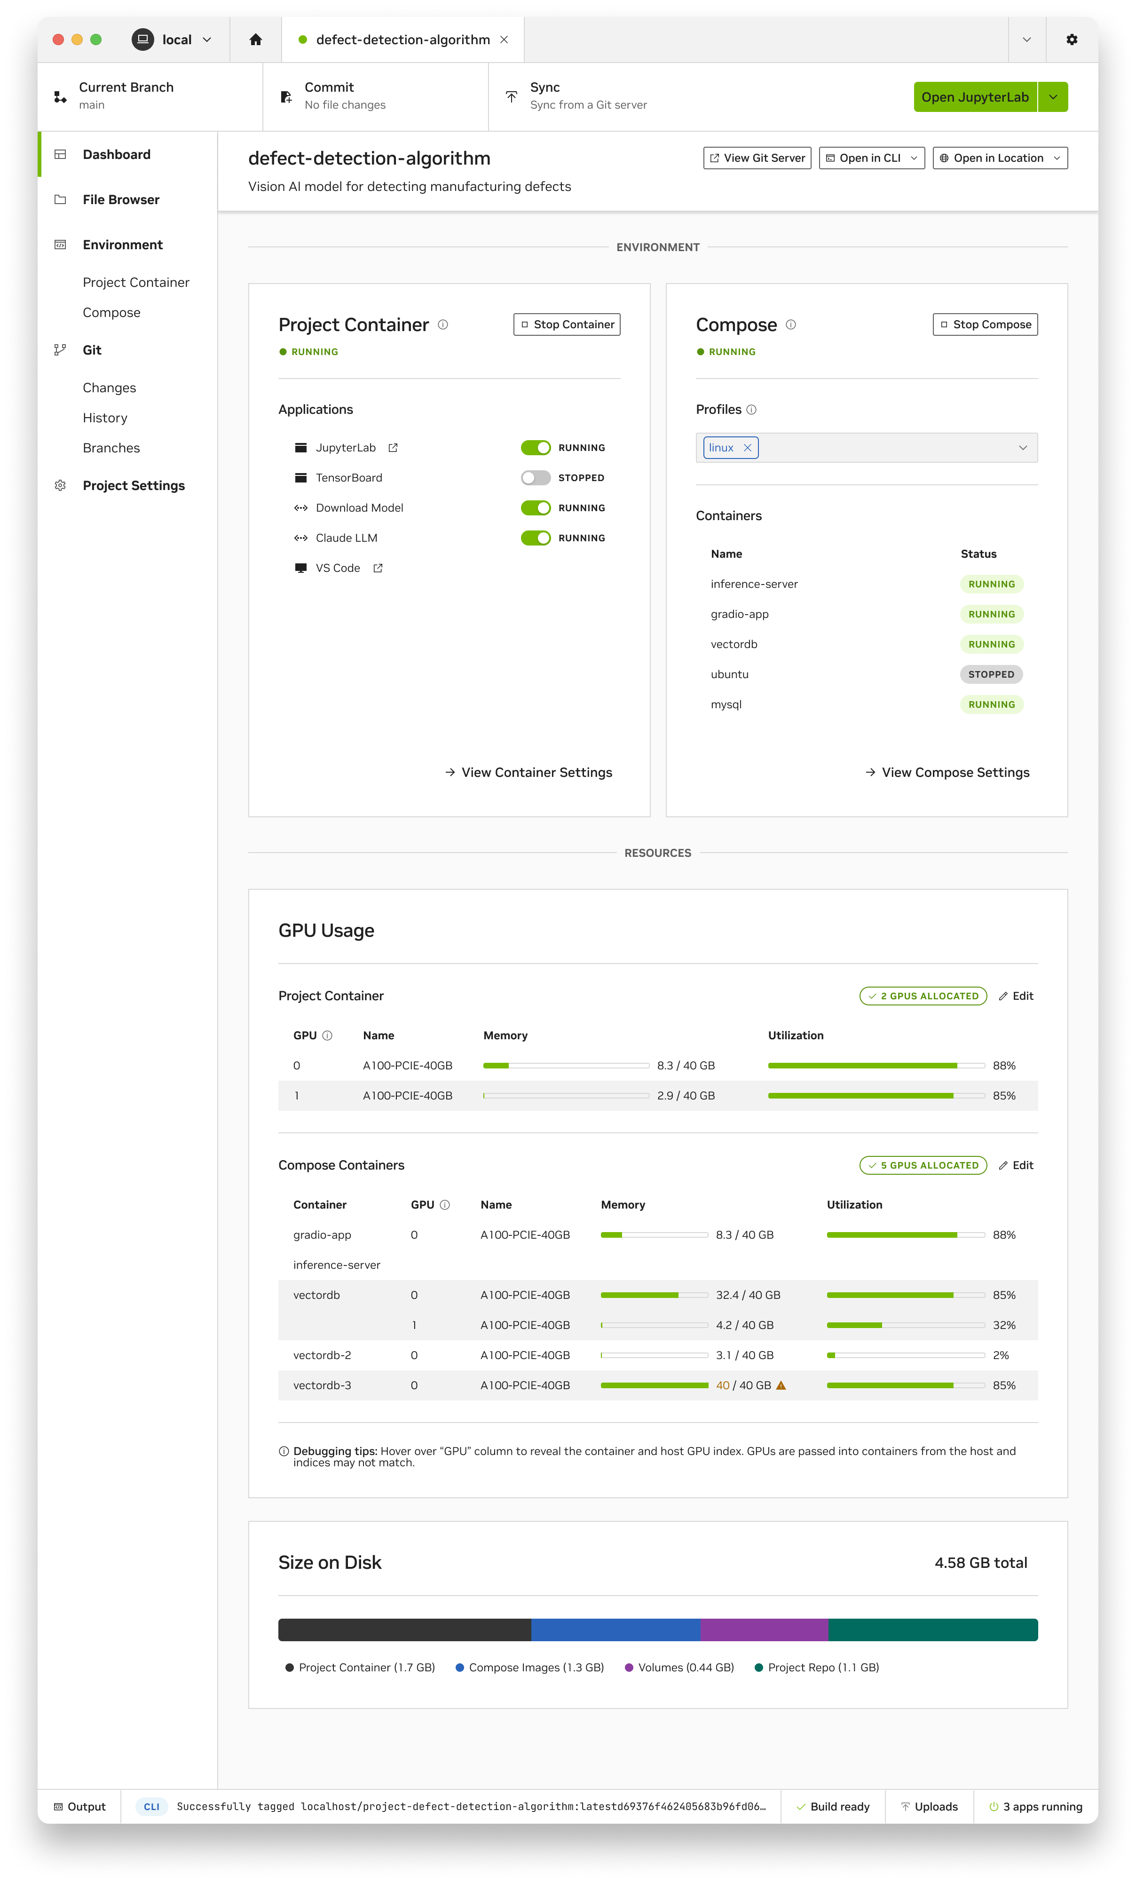
Task: Open Git Changes sidebar item
Action: click(x=109, y=388)
